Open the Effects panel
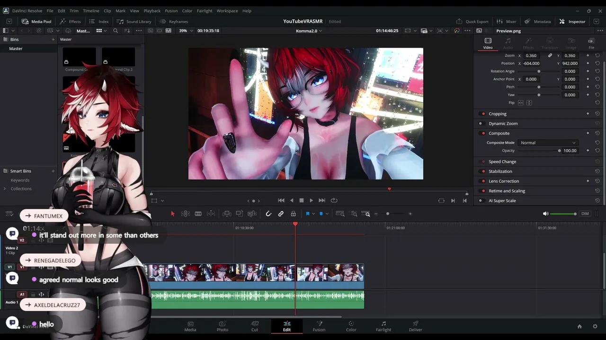The image size is (606, 340). (70, 21)
